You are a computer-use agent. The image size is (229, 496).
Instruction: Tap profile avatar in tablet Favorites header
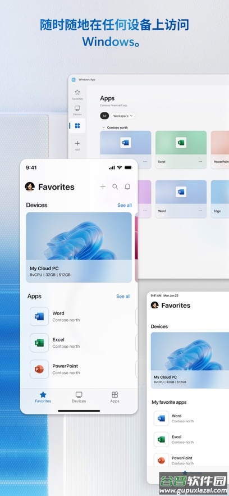154,305
